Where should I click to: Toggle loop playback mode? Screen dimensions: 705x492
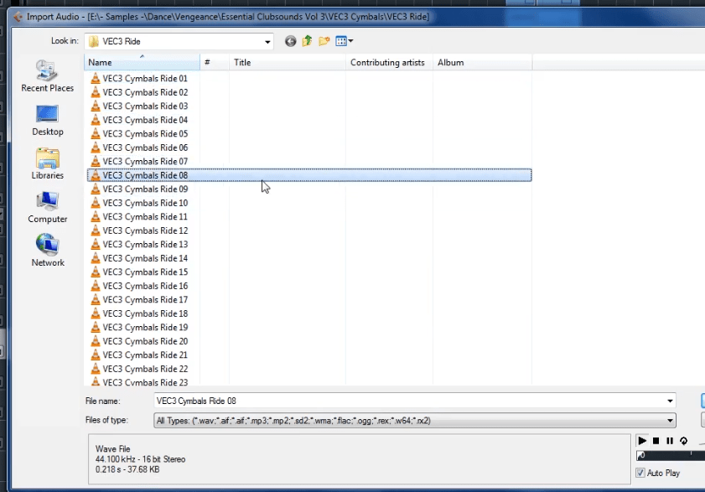click(x=684, y=440)
